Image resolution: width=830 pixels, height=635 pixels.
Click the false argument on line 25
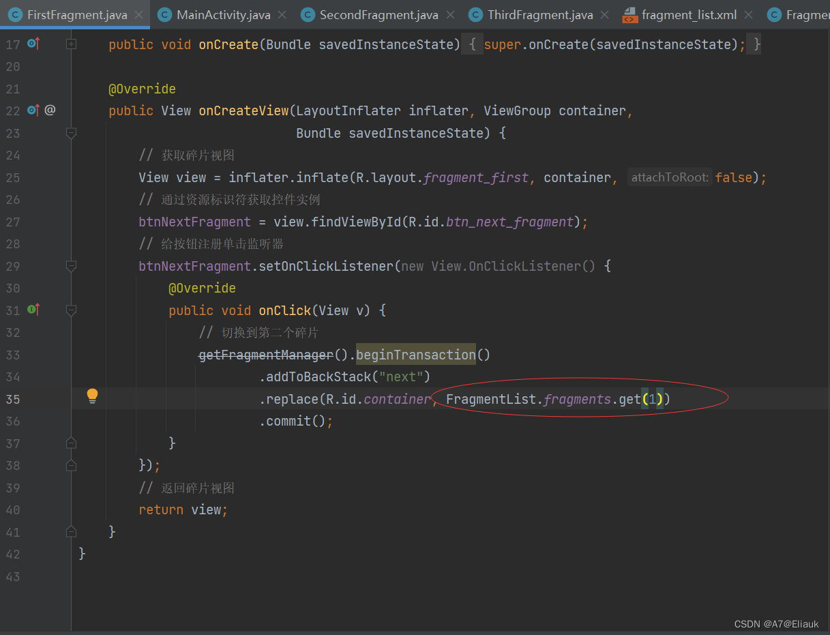point(733,177)
